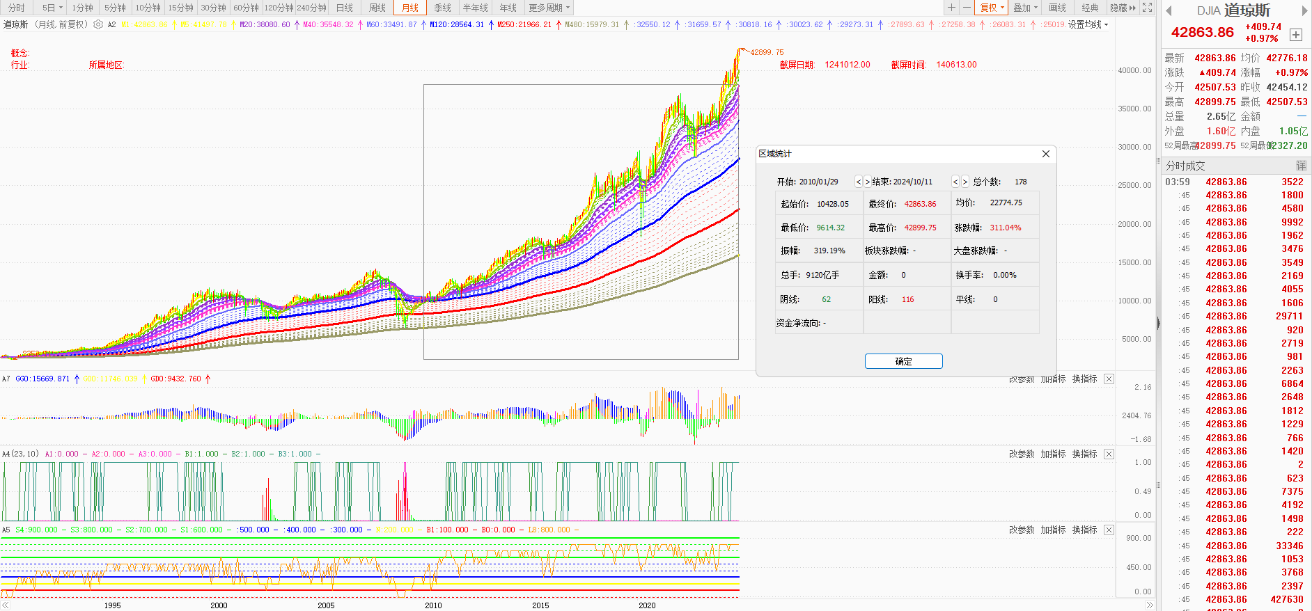Enter fullscreen chart mode
The image size is (1312, 611).
click(1148, 8)
